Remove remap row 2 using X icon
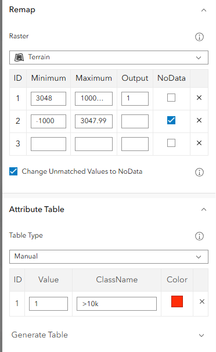Viewport: 216px width, 352px height. 199,120
